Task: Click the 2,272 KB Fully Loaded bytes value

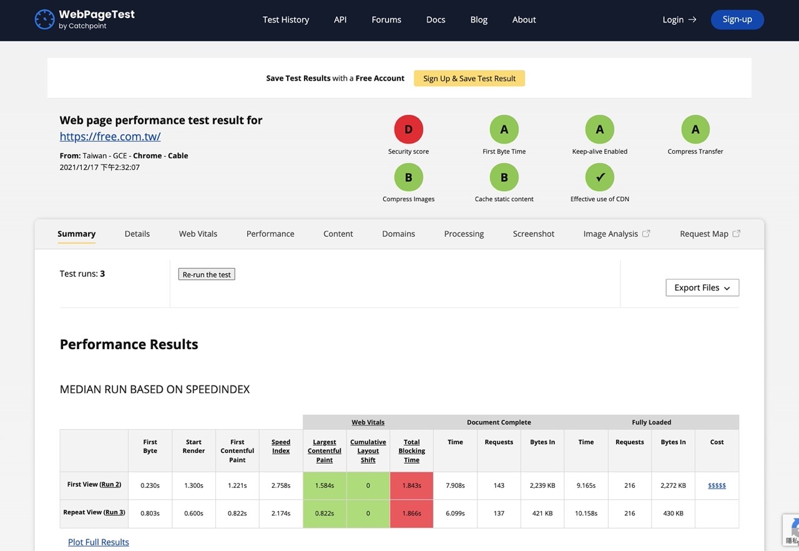Action: click(x=674, y=485)
